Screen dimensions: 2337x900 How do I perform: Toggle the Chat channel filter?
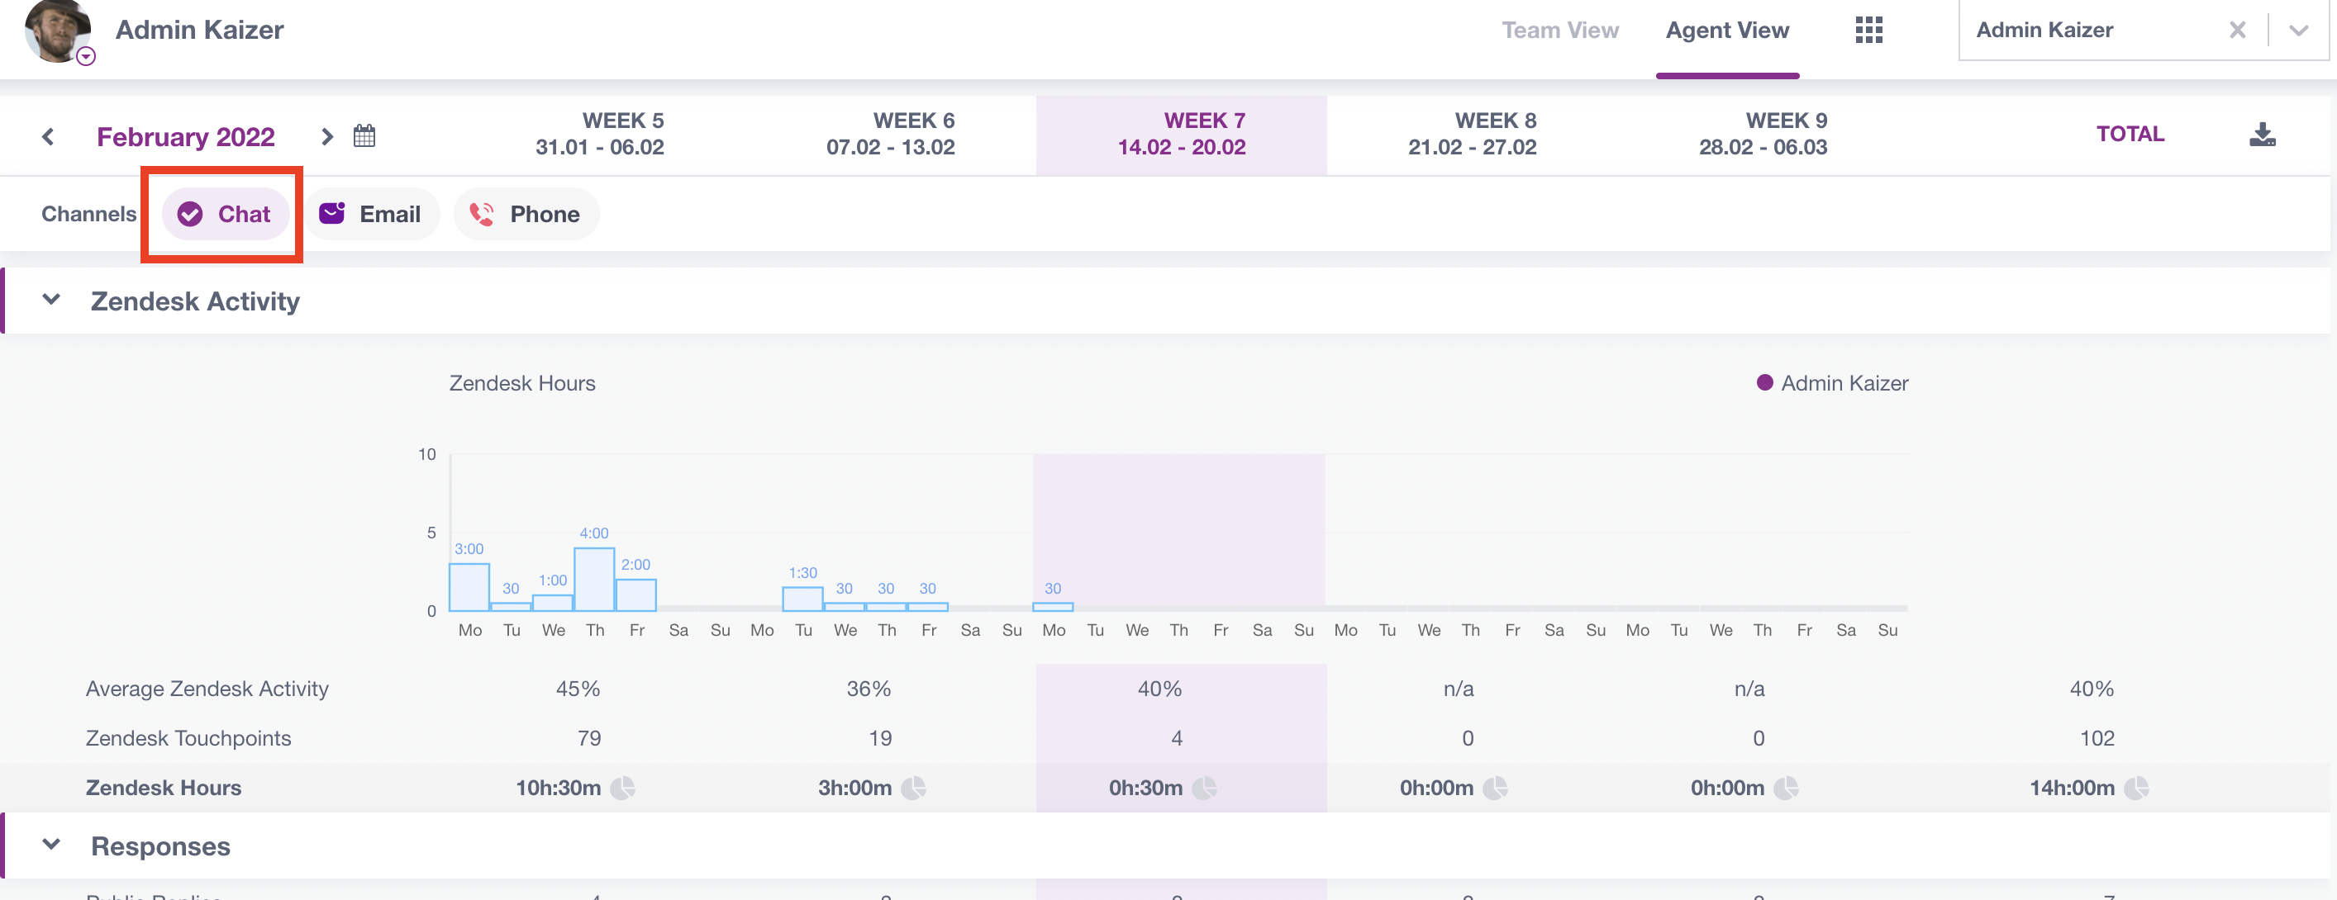(x=225, y=214)
